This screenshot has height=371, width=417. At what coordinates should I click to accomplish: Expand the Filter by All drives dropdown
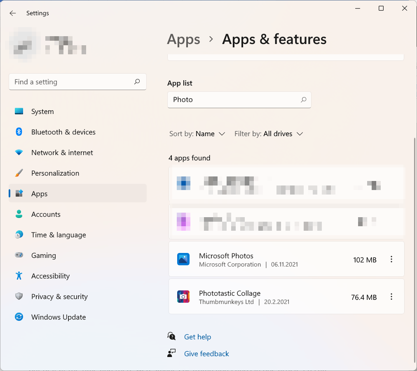269,134
